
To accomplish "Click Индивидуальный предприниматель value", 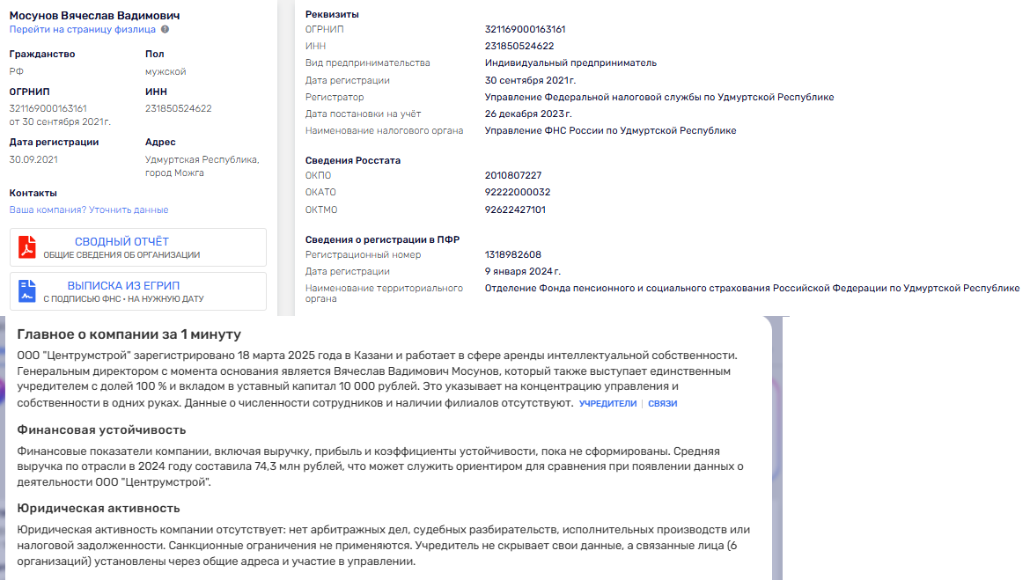I will coord(570,63).
